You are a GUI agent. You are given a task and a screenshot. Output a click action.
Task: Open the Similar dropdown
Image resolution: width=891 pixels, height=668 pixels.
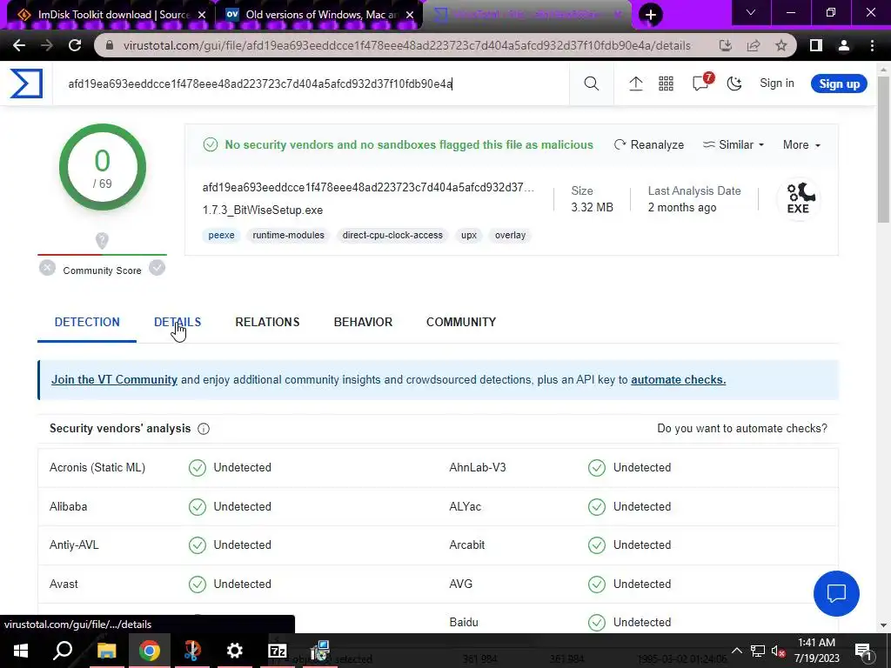tap(733, 145)
